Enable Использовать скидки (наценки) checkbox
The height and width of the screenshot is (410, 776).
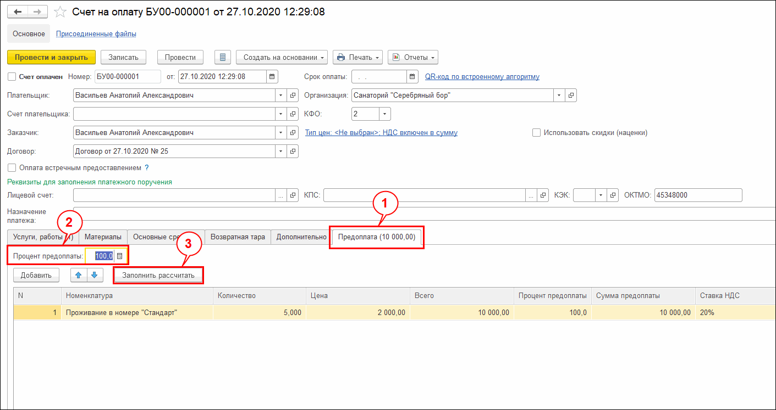(x=536, y=133)
